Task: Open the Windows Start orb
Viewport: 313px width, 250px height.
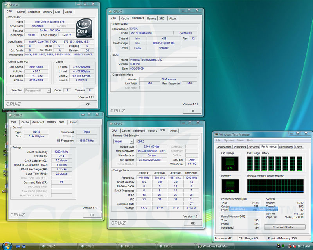Action: tap(7, 246)
